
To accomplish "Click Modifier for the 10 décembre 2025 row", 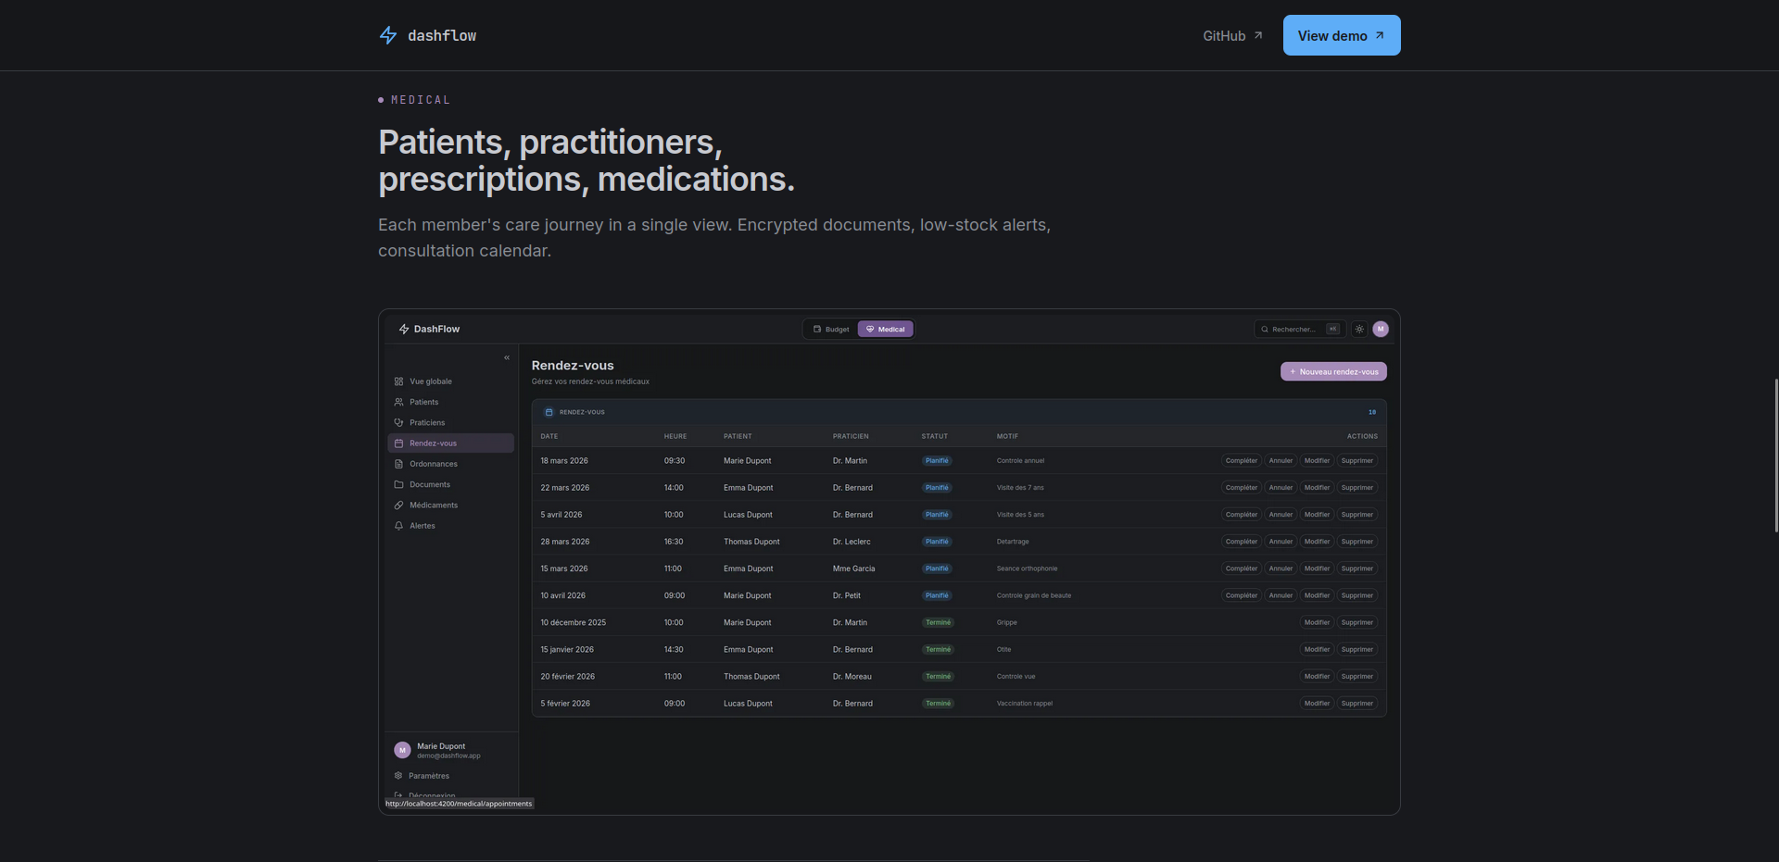I will pyautogui.click(x=1317, y=622).
